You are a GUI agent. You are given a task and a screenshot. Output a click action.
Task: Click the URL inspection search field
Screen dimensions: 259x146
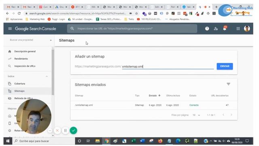point(132,28)
